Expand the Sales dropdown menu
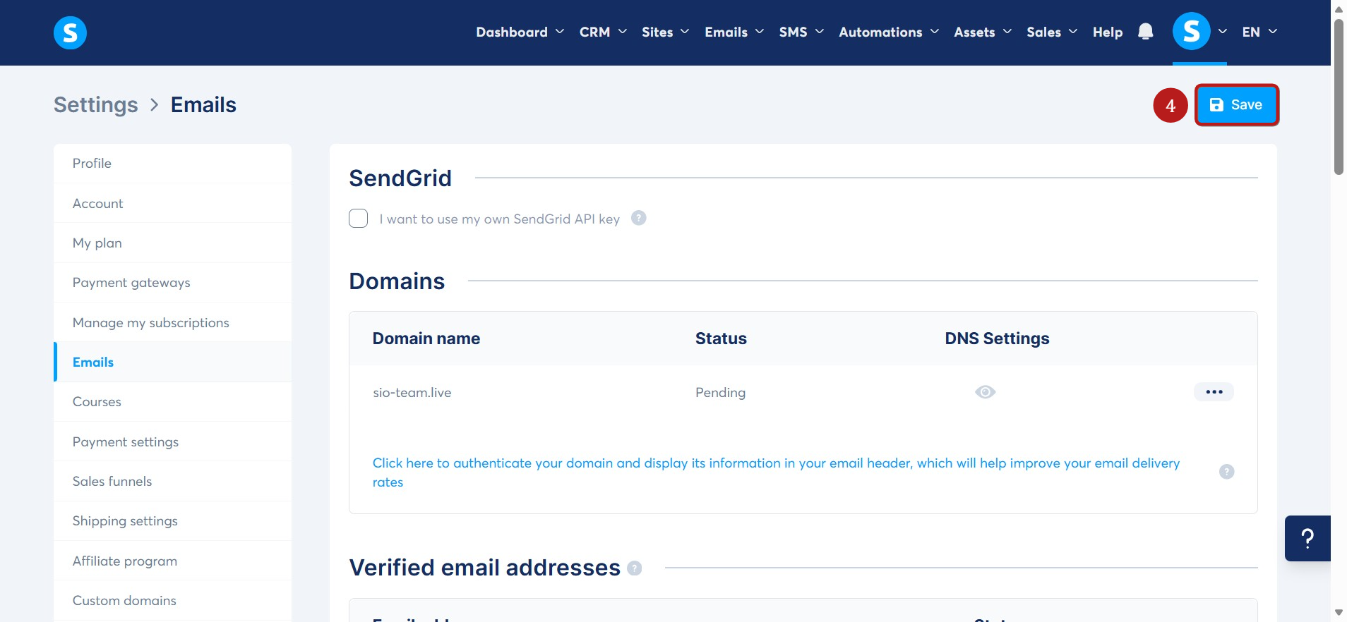Image resolution: width=1347 pixels, height=622 pixels. coord(1052,32)
